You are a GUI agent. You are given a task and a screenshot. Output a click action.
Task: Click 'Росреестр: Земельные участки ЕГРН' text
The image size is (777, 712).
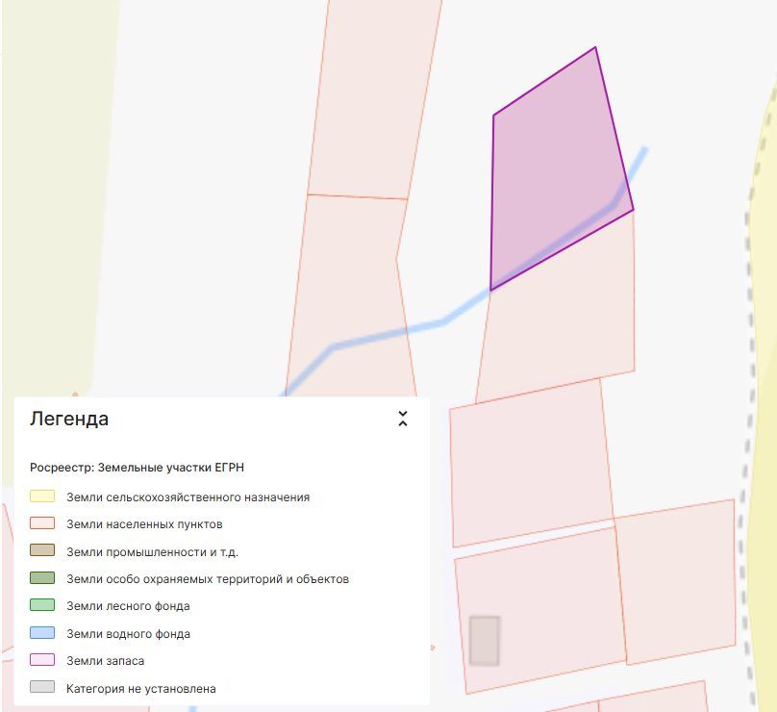pyautogui.click(x=137, y=468)
